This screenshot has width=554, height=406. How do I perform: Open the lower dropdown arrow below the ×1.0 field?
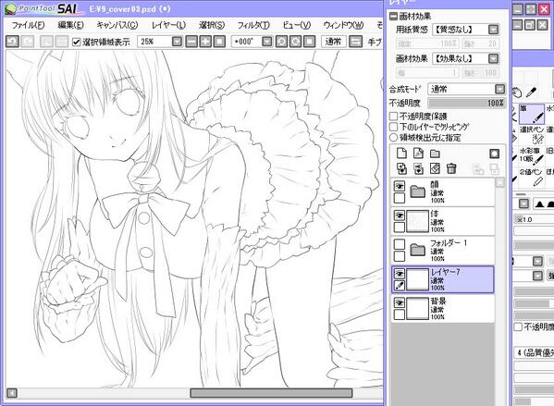537,276
